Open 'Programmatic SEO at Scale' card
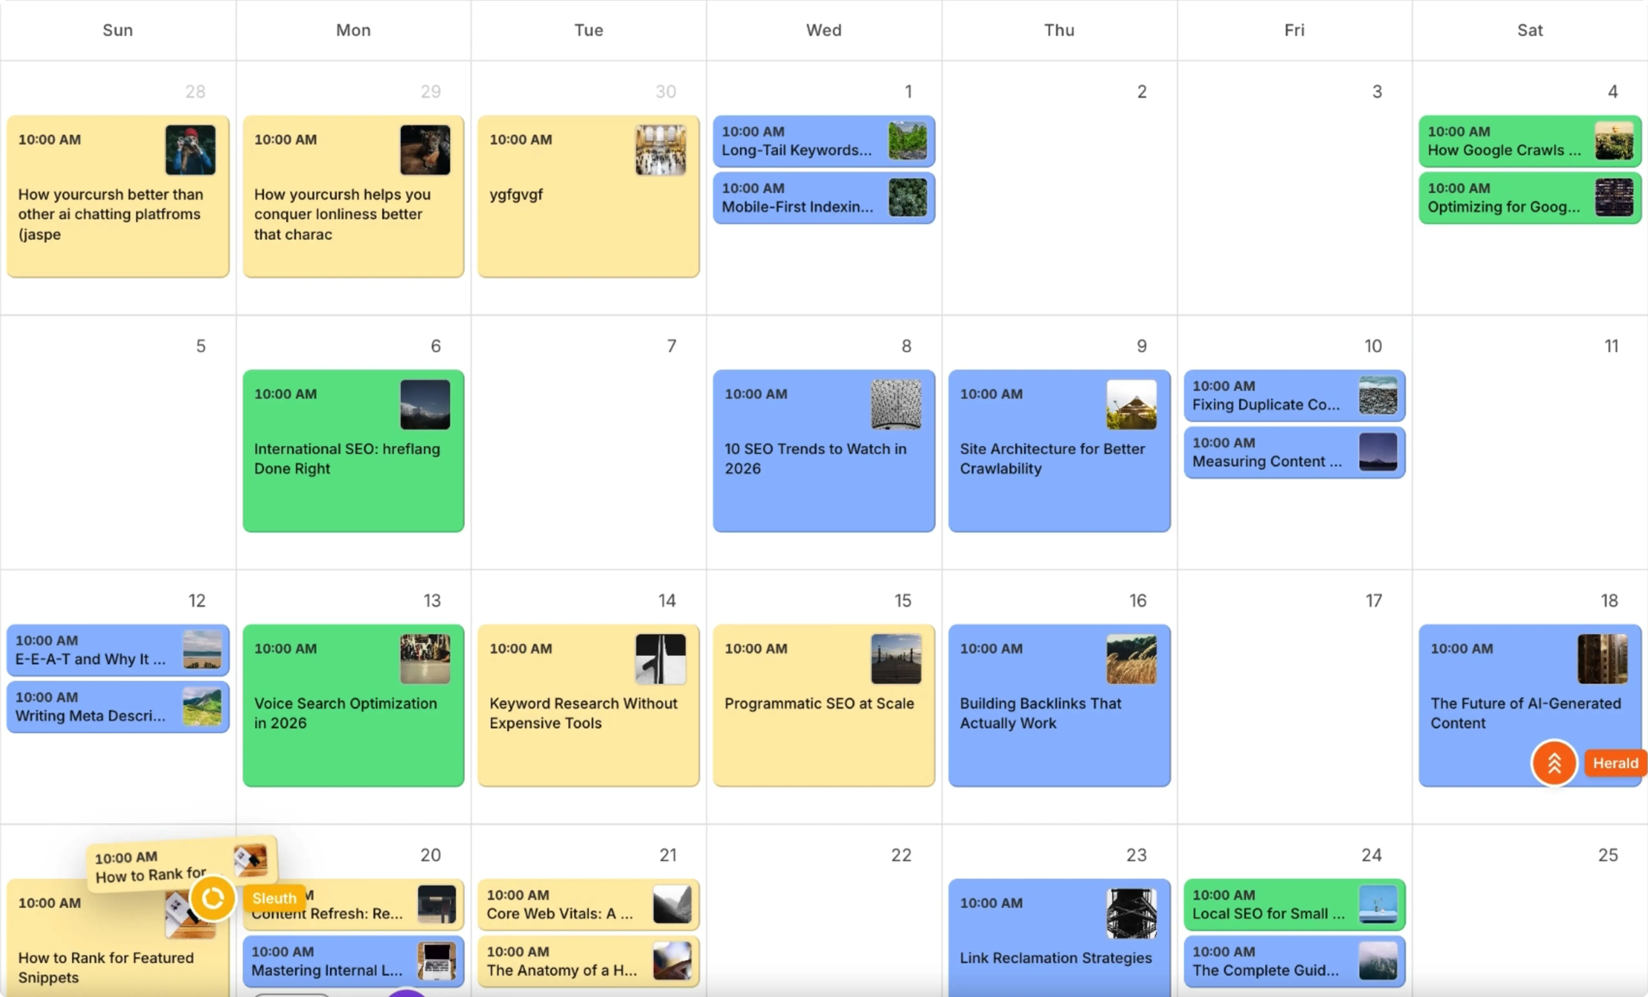This screenshot has width=1648, height=997. coord(824,705)
